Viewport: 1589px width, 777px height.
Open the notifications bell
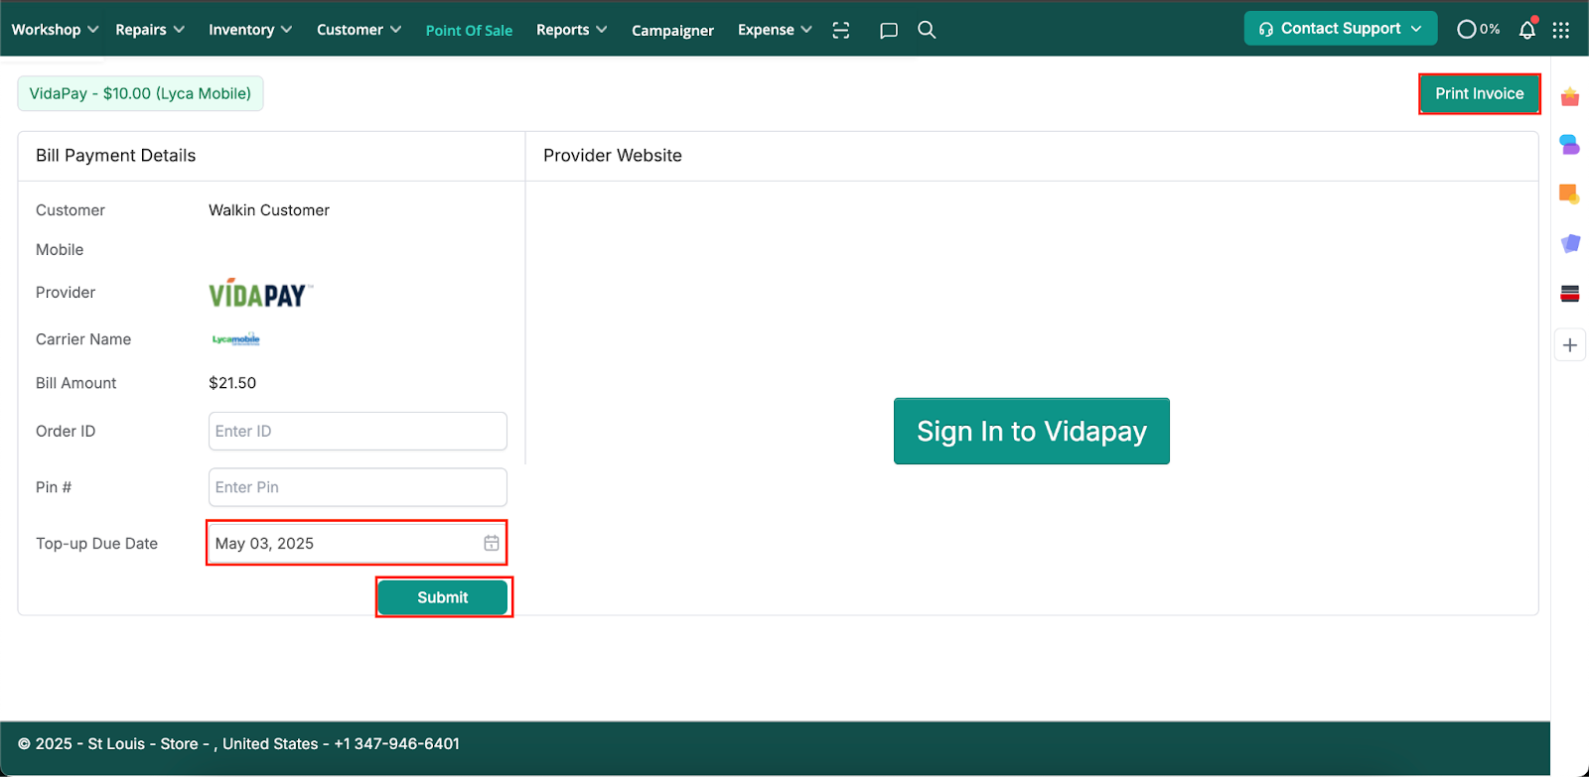(1527, 30)
